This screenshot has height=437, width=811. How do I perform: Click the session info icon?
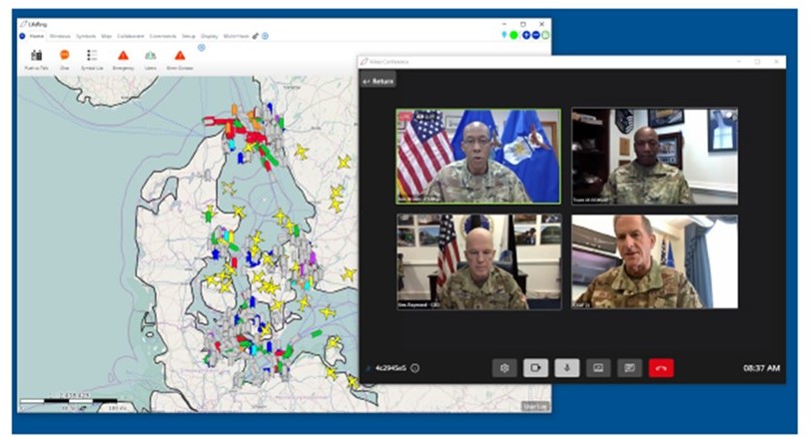click(x=415, y=368)
